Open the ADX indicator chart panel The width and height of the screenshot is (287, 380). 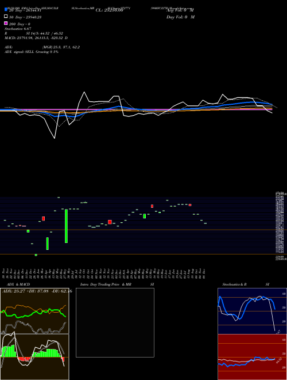tap(34, 311)
